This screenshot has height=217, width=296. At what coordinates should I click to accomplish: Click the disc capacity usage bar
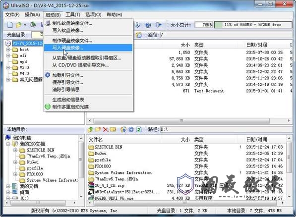253,25
